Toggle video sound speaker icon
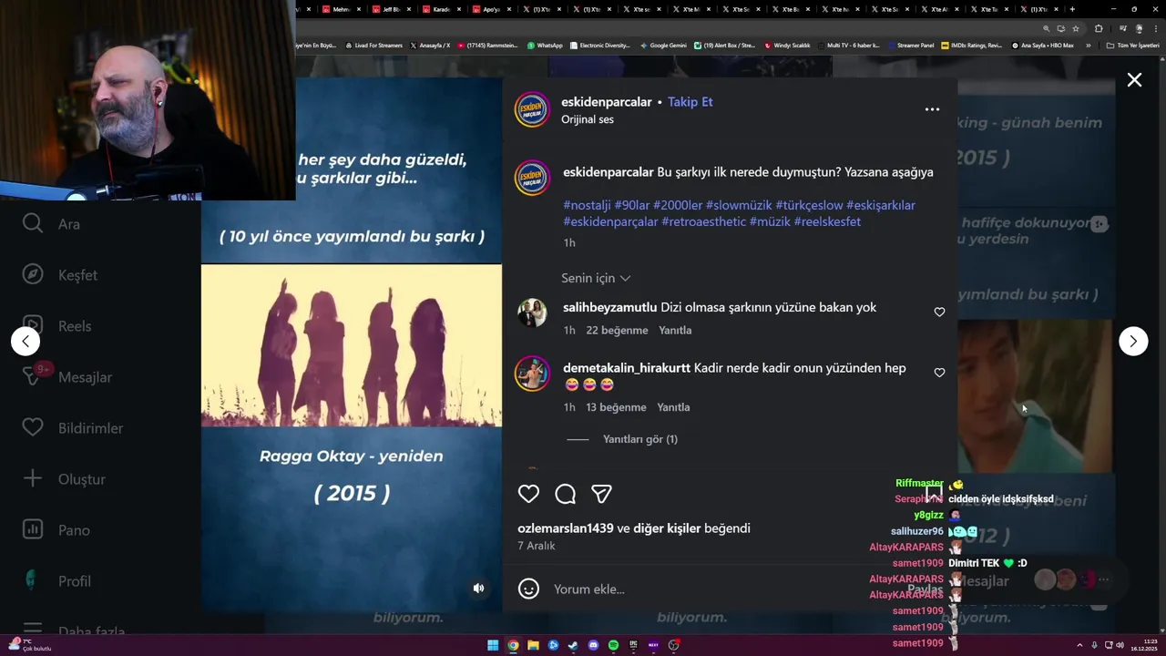Image resolution: width=1166 pixels, height=656 pixels. 478,589
